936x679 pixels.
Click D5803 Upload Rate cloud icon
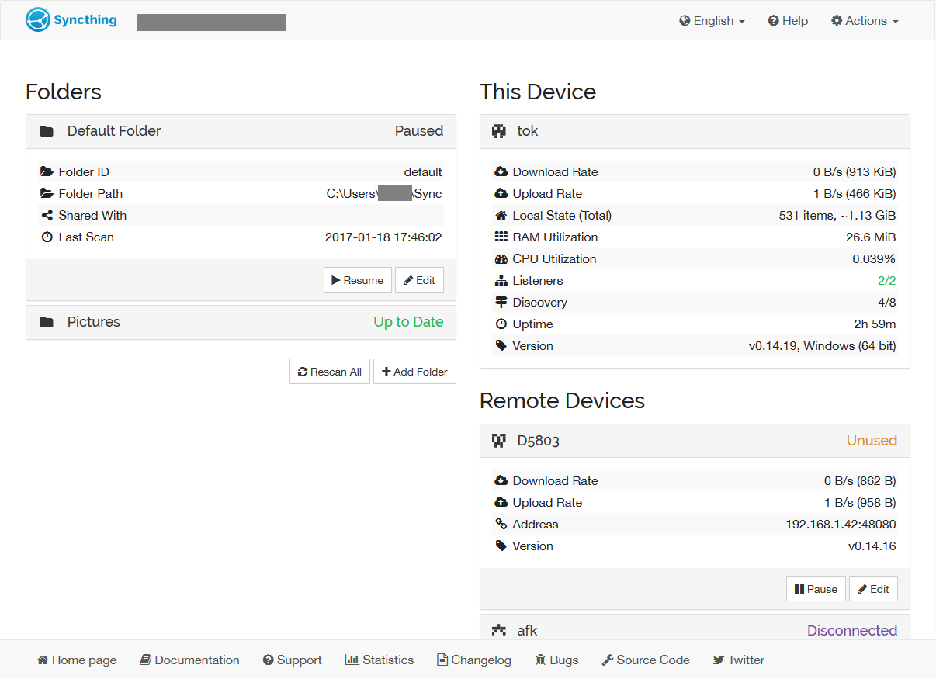(x=501, y=503)
